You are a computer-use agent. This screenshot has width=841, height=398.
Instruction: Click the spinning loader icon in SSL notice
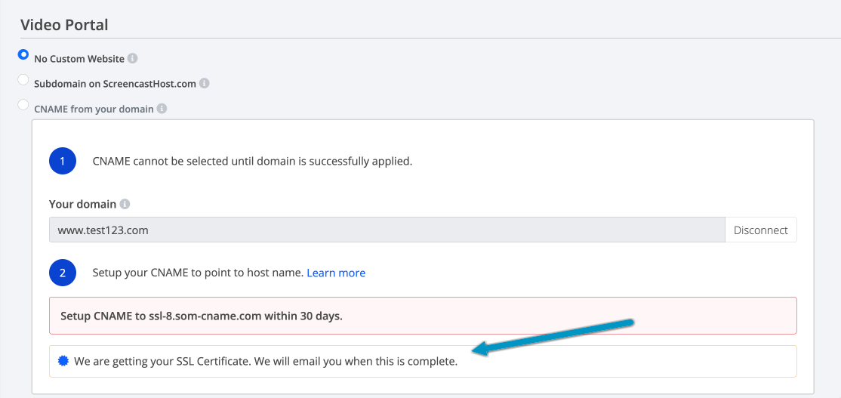tap(63, 361)
